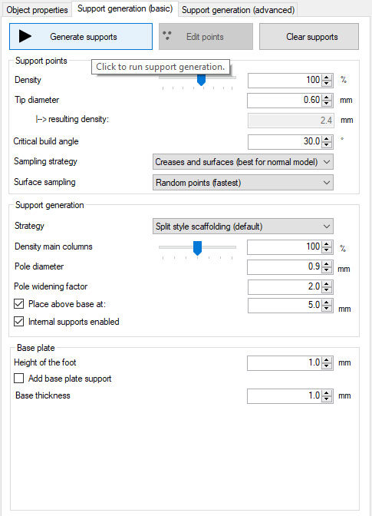The height and width of the screenshot is (516, 372).
Task: Open Surface sampling Random points dropdown
Action: tap(243, 183)
